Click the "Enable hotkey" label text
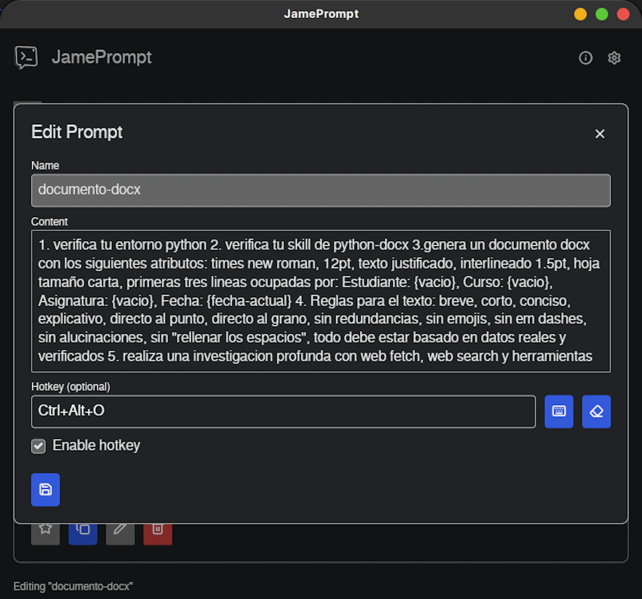 point(96,445)
